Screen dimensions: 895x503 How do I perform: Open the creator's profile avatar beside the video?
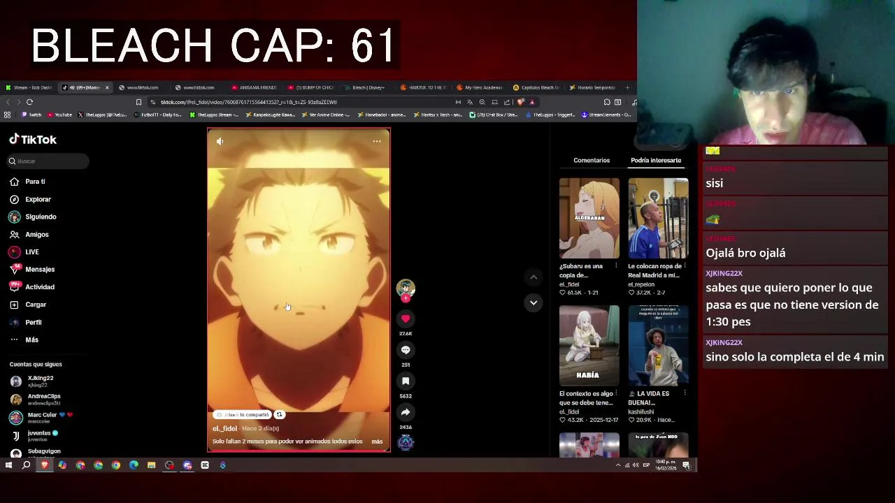[406, 288]
